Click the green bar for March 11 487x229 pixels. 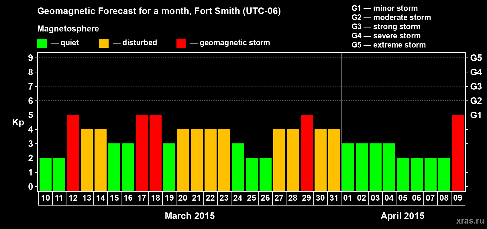tap(59, 174)
